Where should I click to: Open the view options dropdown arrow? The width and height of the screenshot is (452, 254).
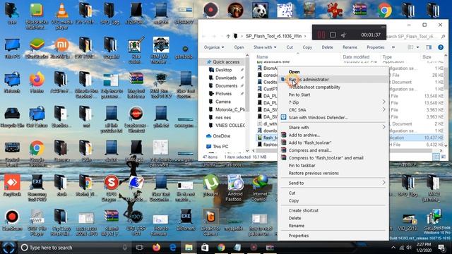[x=417, y=47]
